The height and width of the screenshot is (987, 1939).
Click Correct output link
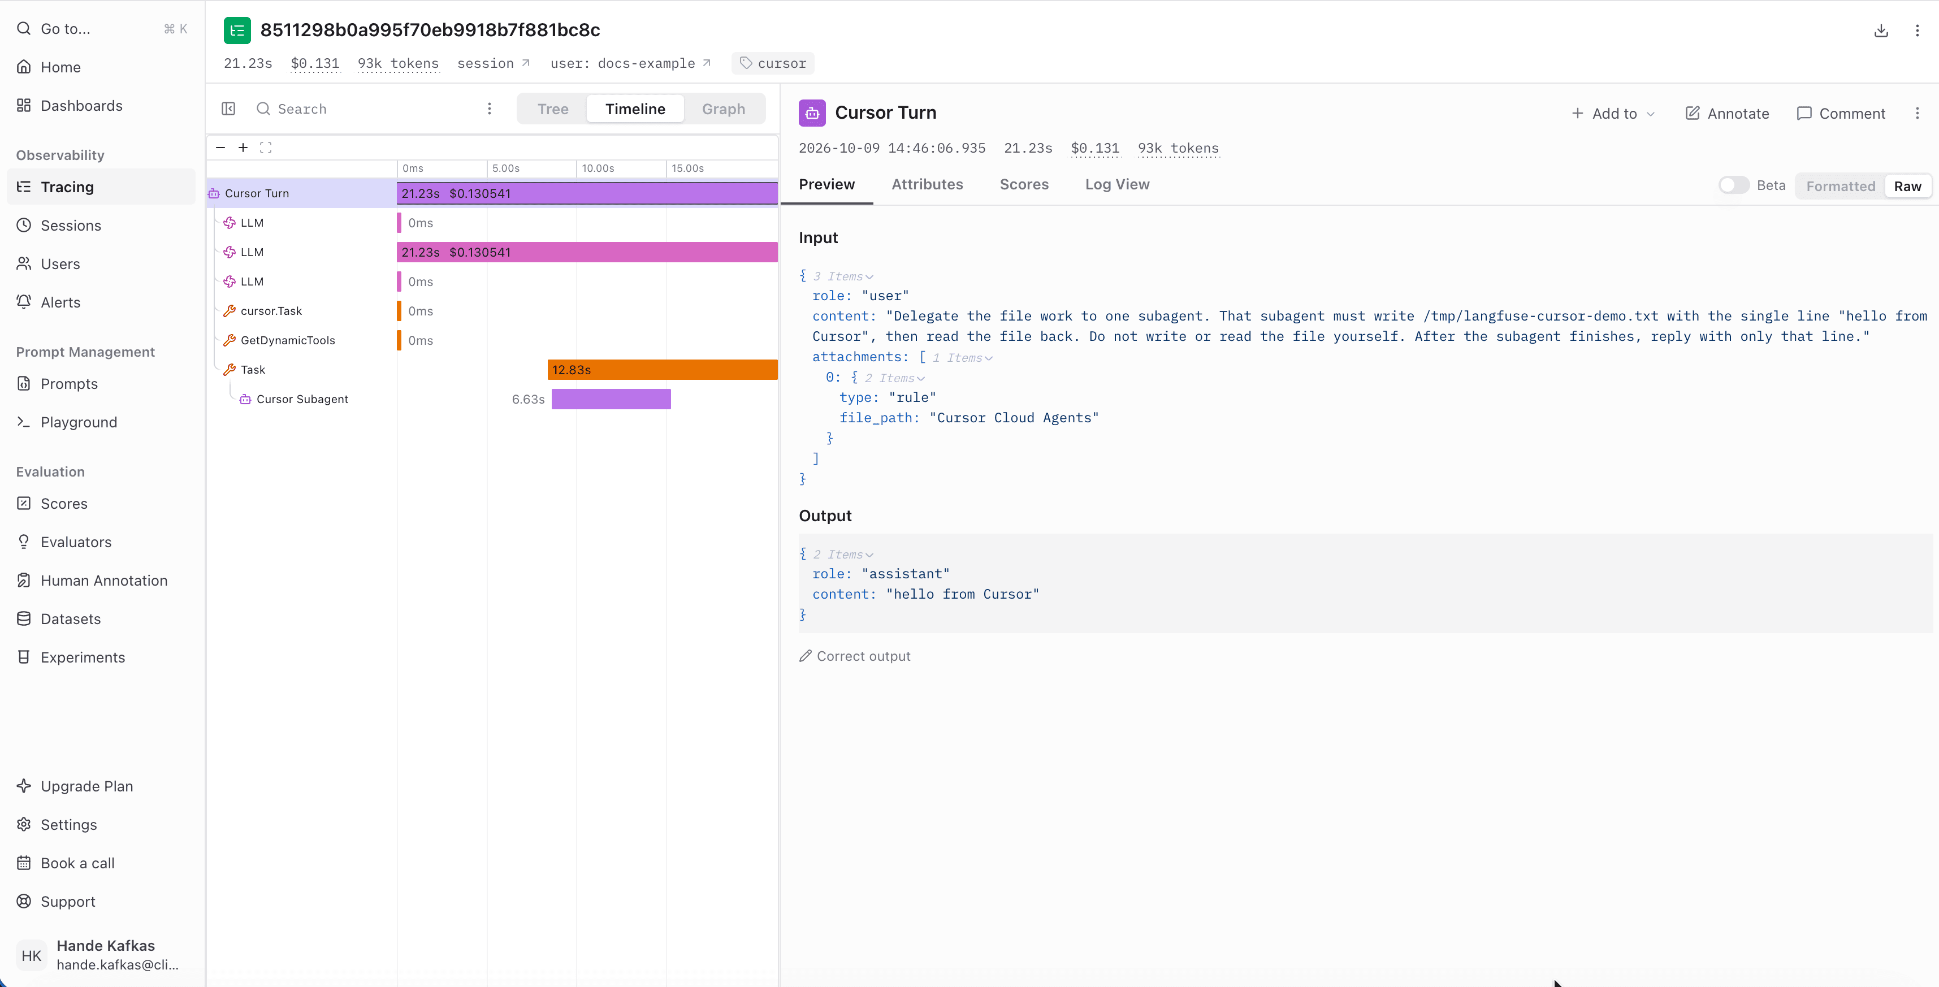point(854,656)
